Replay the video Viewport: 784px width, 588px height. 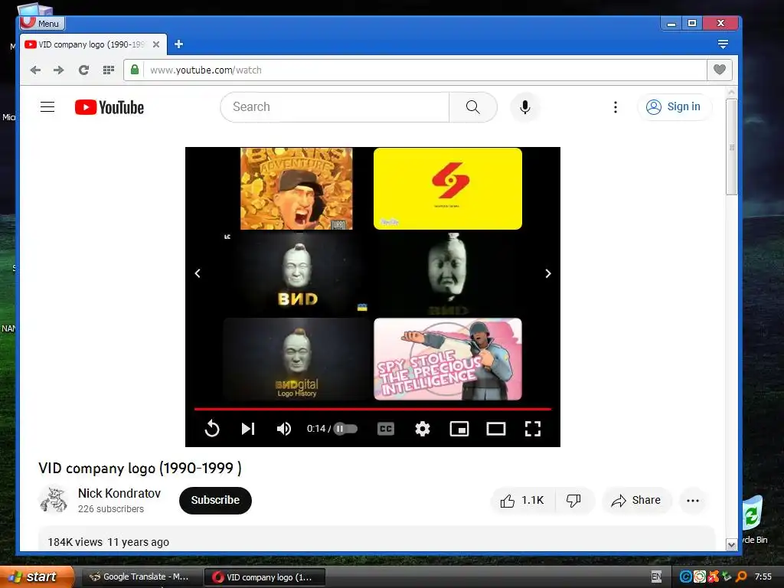click(212, 429)
